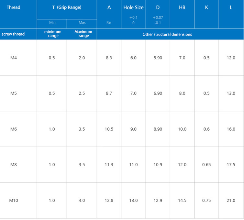Select the 'screw thread' label cell
Image resolution: width=244 pixels, height=220 pixels.
point(13,34)
